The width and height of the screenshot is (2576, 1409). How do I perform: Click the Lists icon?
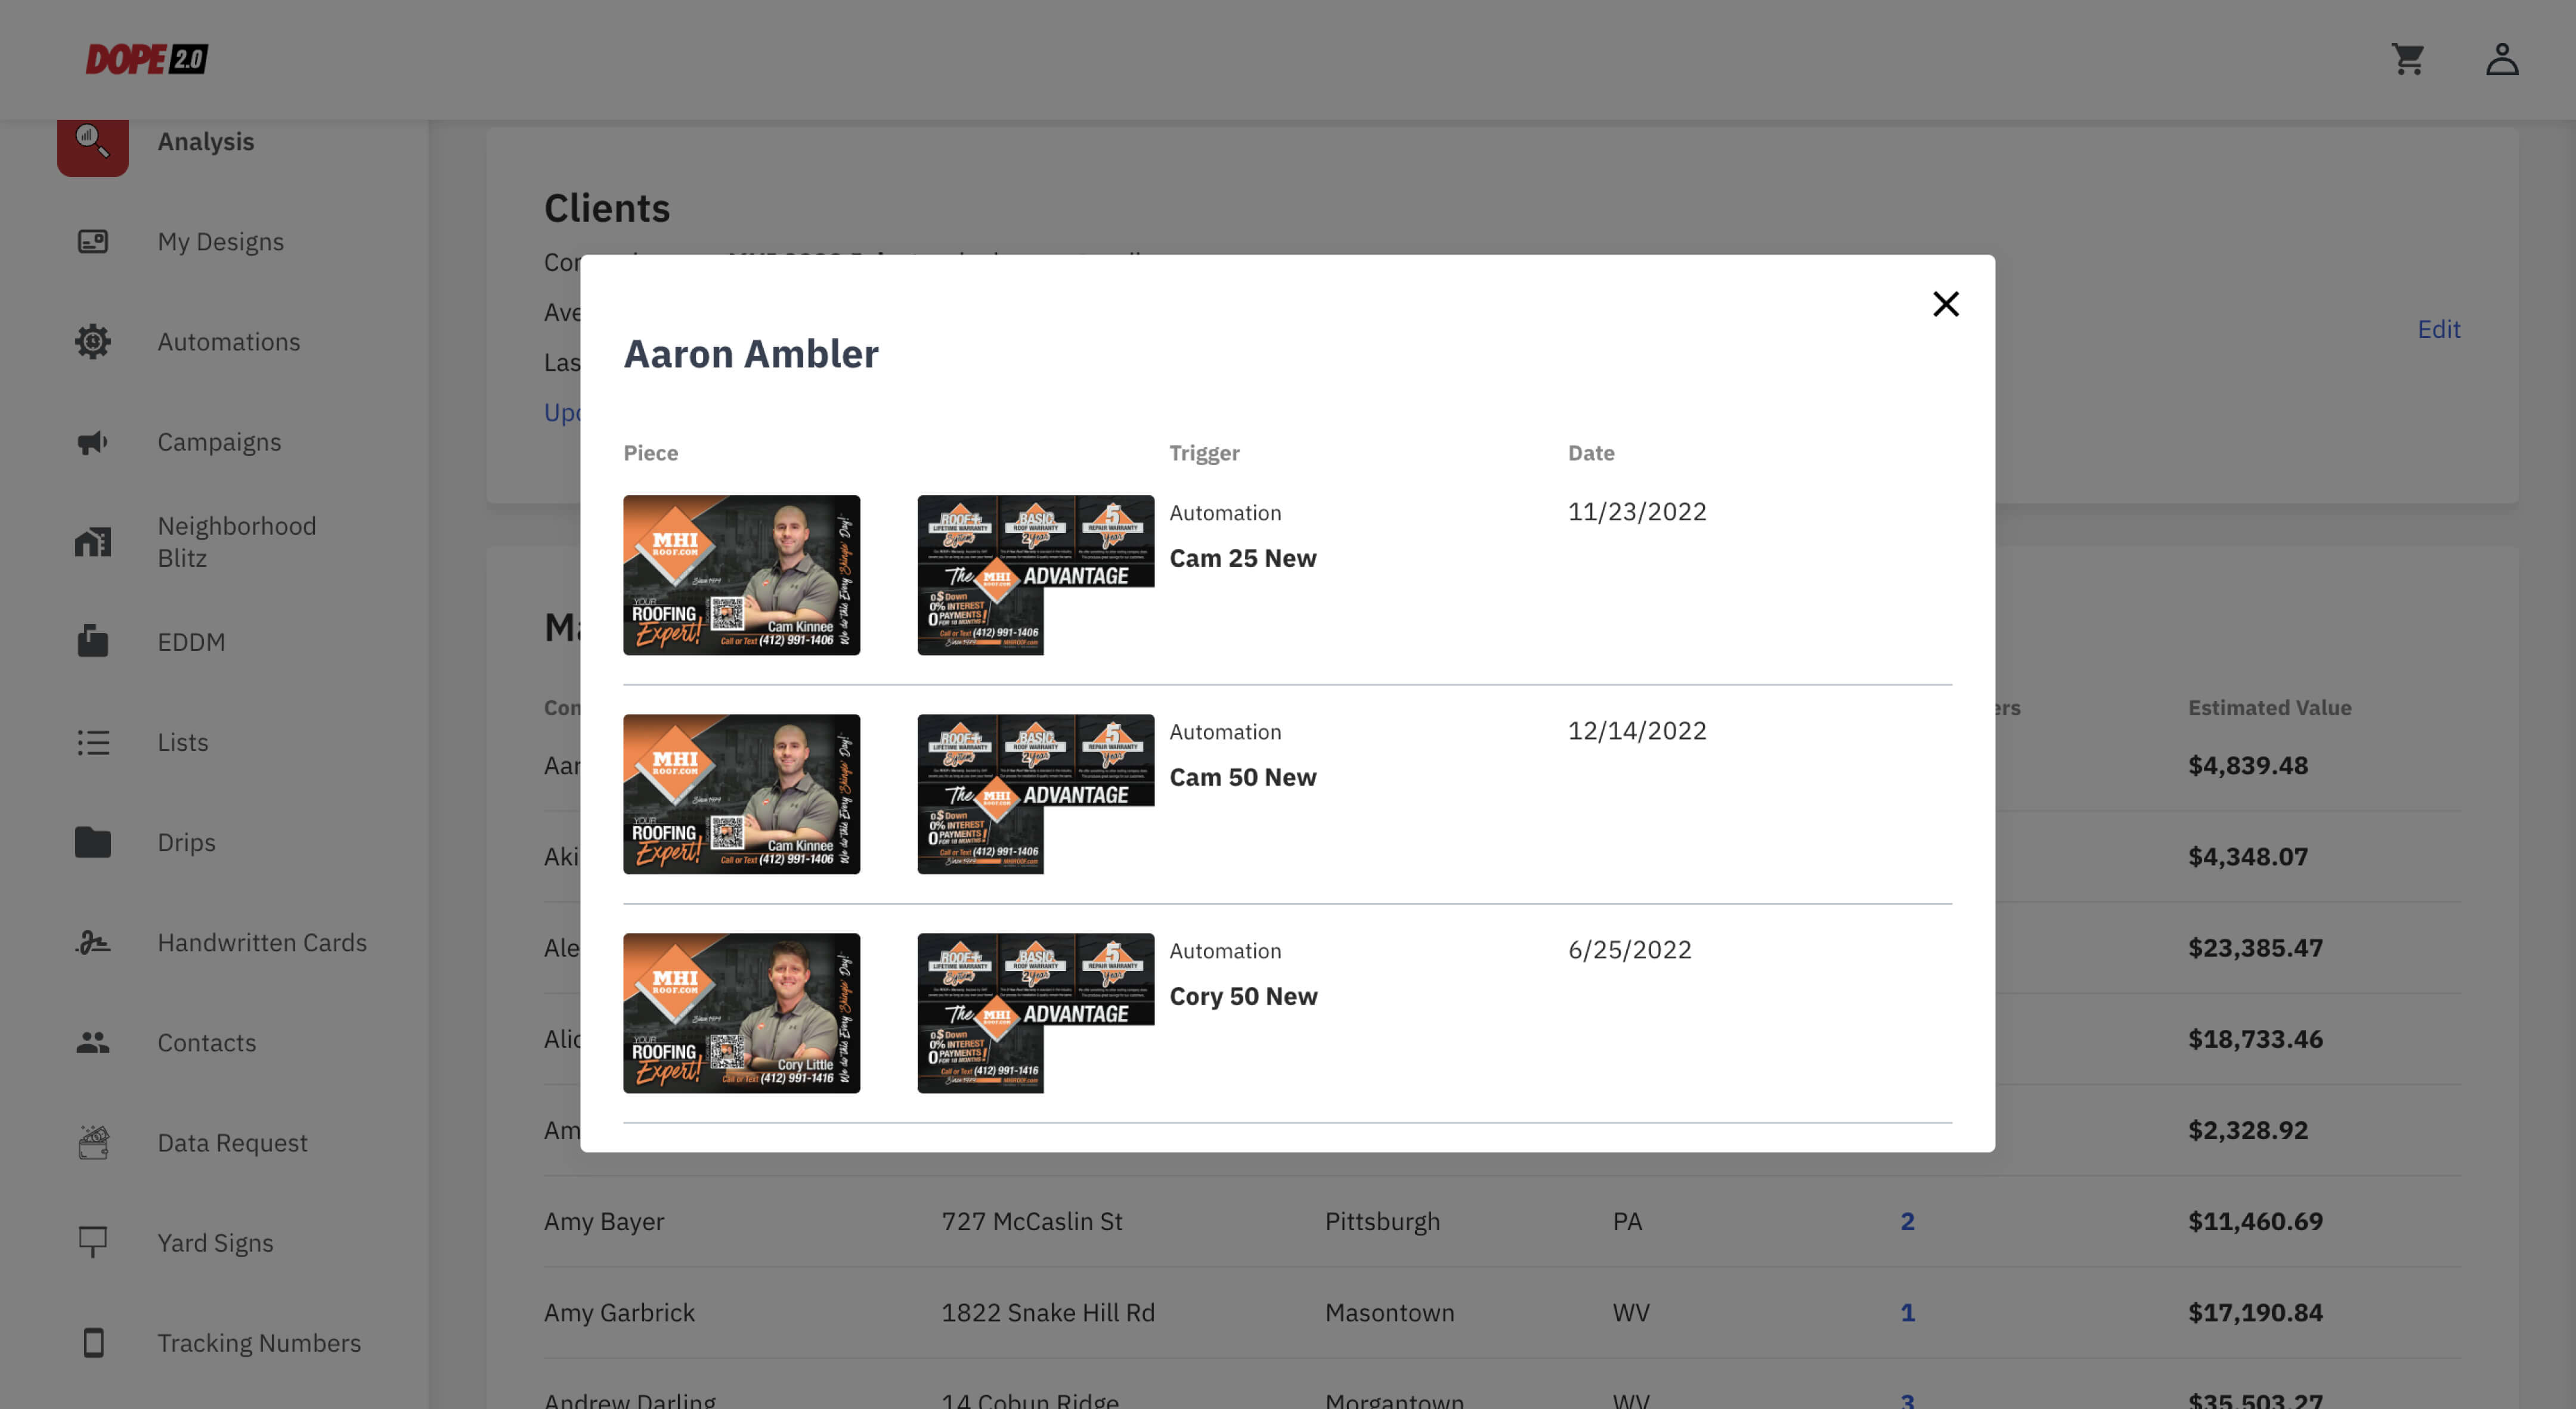pos(93,743)
